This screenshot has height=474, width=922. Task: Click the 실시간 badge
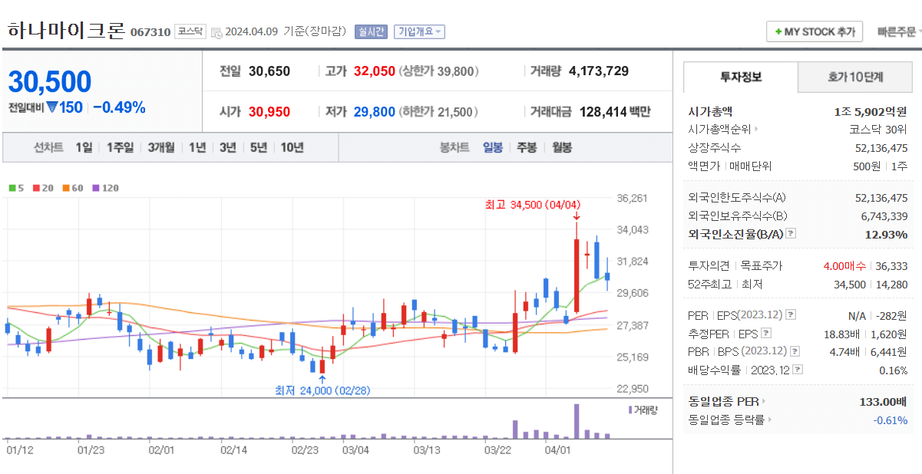click(x=371, y=31)
